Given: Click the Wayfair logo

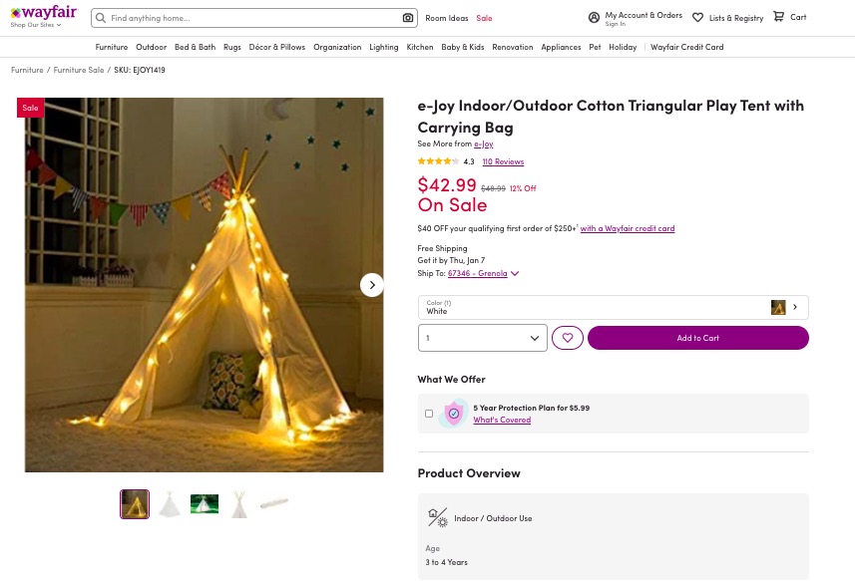Looking at the screenshot, I should coord(44,13).
